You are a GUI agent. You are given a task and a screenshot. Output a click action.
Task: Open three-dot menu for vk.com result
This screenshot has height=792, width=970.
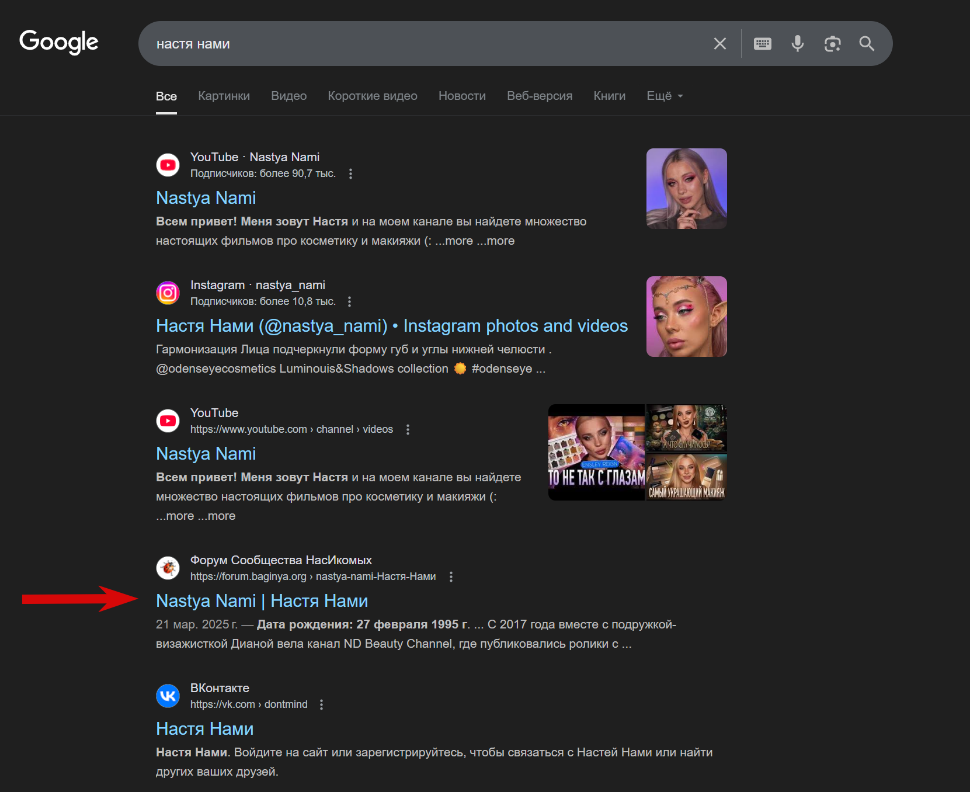[321, 704]
